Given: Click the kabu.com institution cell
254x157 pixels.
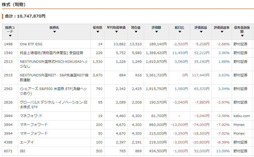Looking at the screenshot, I should [x=242, y=116].
